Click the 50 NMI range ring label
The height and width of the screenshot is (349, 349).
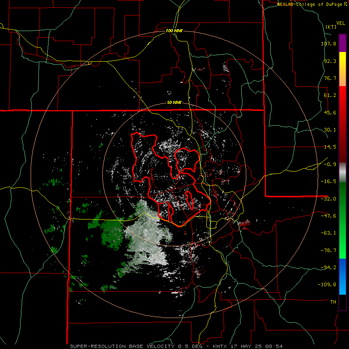[x=174, y=103]
